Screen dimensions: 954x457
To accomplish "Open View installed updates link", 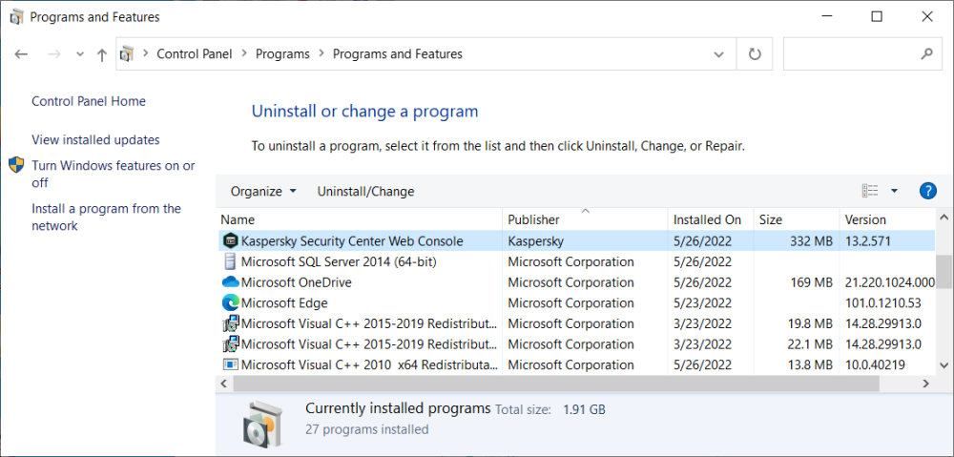I will 95,140.
